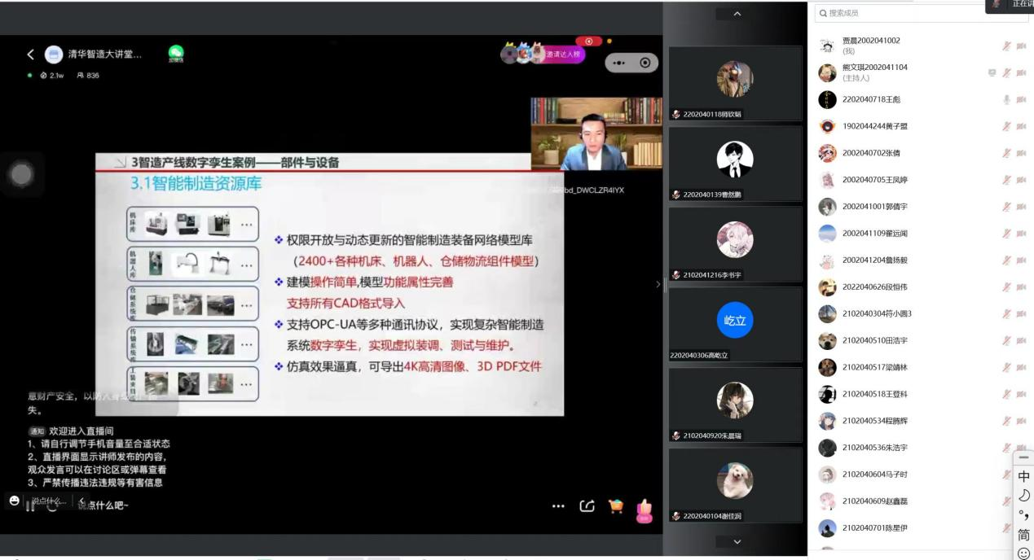Toggle microphone for 2002041109
The height and width of the screenshot is (560, 1034).
[x=1007, y=234]
